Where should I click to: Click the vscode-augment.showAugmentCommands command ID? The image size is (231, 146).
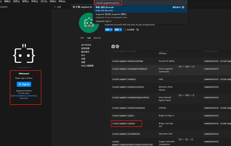[x=130, y=69]
